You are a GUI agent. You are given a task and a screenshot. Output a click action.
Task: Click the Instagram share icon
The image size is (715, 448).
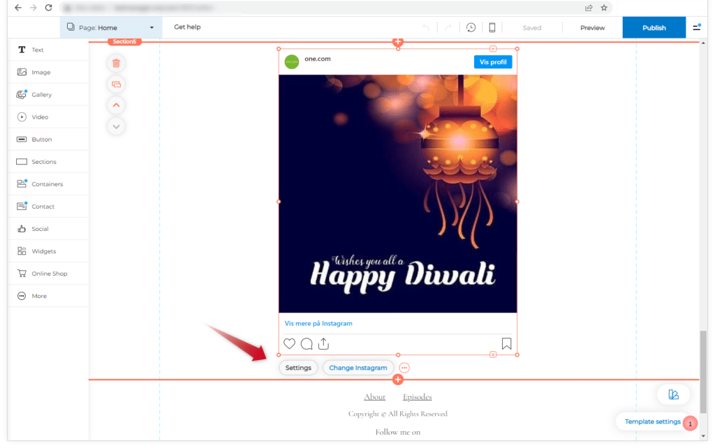pos(323,343)
